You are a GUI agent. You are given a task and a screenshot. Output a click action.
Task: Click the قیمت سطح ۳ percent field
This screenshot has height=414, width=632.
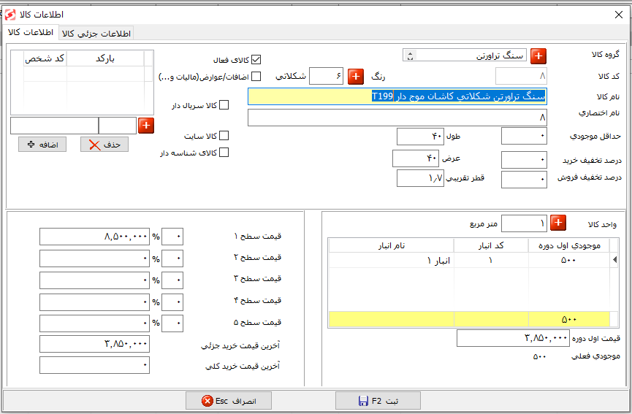click(172, 280)
